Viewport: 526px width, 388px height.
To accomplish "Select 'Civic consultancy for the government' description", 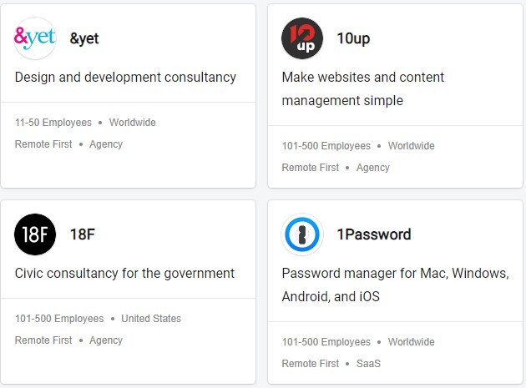I will click(x=124, y=274).
